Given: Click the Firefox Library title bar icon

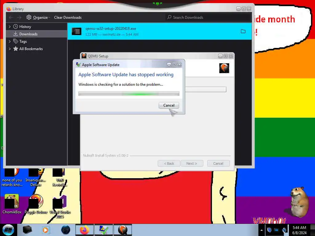Looking at the screenshot, I should [9, 9].
